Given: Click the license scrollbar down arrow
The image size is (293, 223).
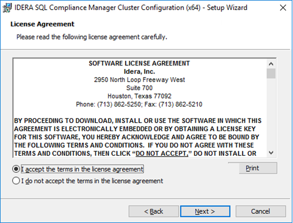Looking at the screenshot, I should (271, 152).
